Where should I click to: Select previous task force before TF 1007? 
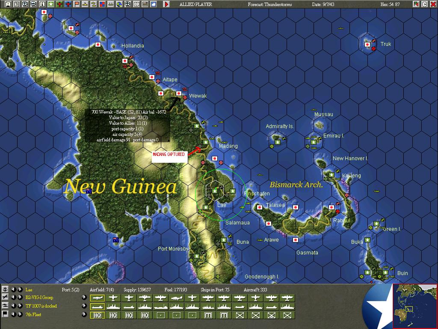coord(13,306)
